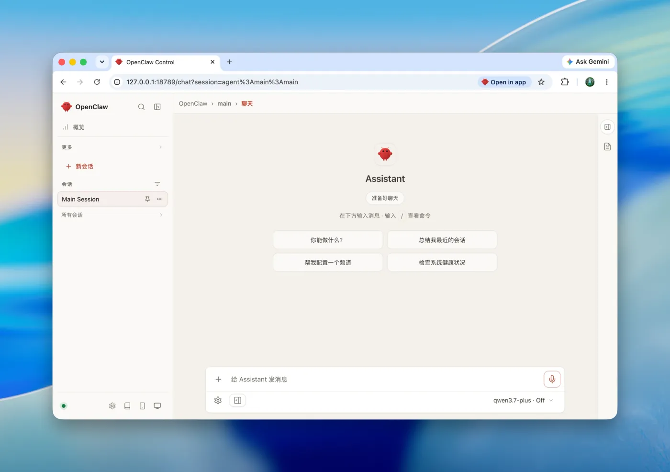Bookmark this page with star icon

coord(541,82)
